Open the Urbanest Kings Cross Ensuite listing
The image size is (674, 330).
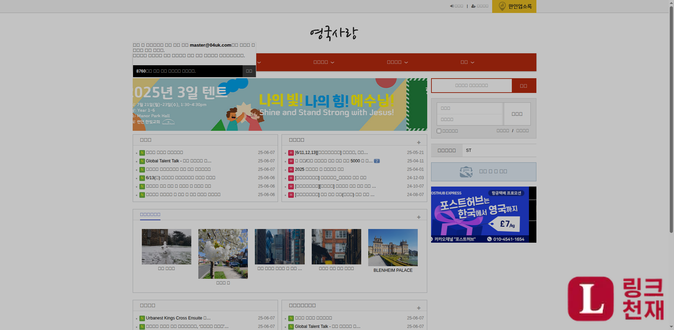178,318
